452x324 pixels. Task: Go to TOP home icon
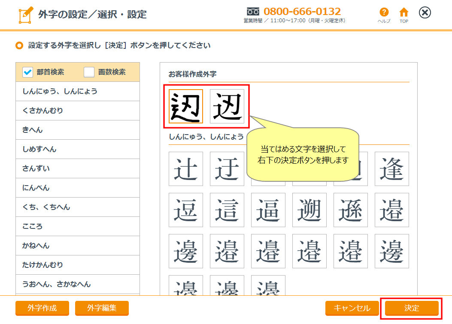pyautogui.click(x=403, y=12)
